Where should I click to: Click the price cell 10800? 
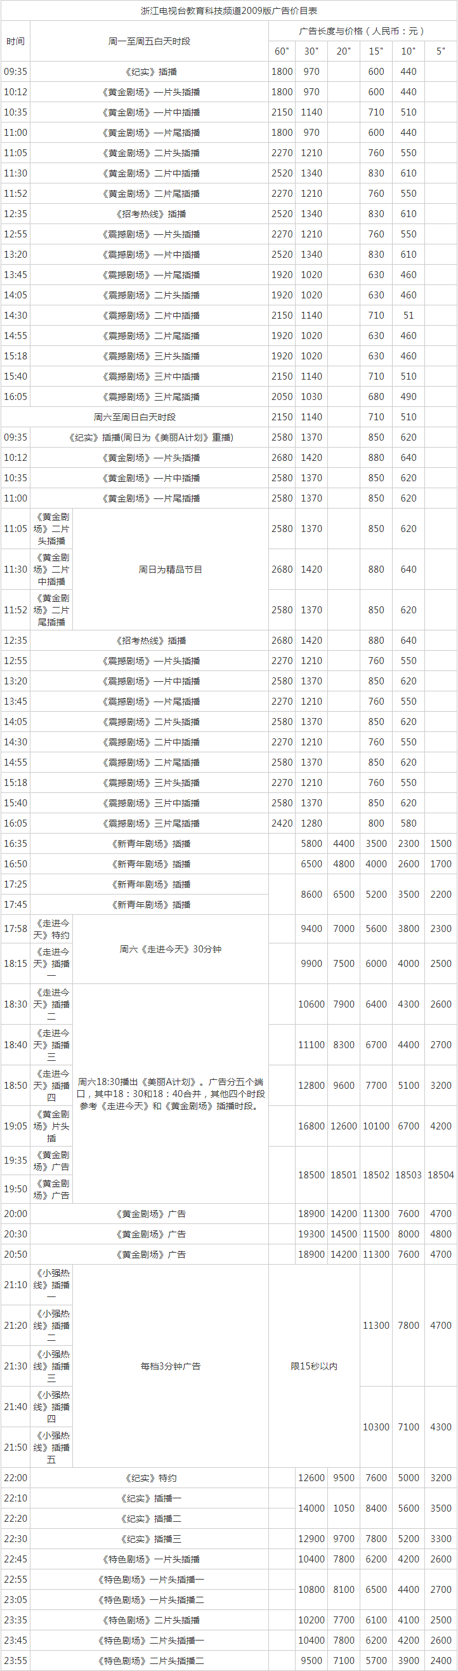tap(311, 1589)
